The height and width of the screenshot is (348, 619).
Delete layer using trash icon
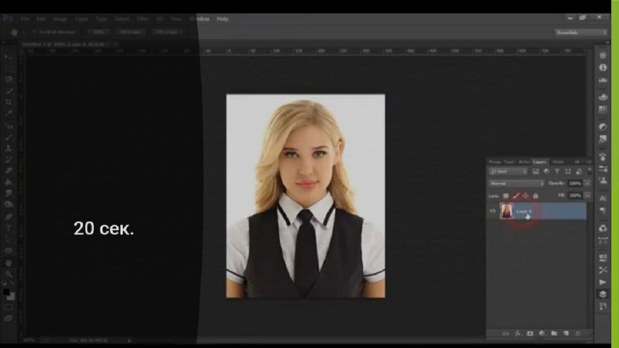pos(578,333)
